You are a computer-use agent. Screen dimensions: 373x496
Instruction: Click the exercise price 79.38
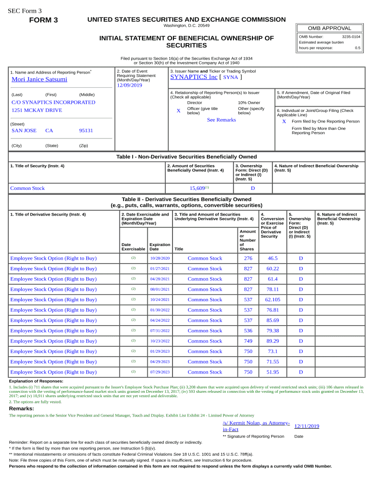[273, 330]
